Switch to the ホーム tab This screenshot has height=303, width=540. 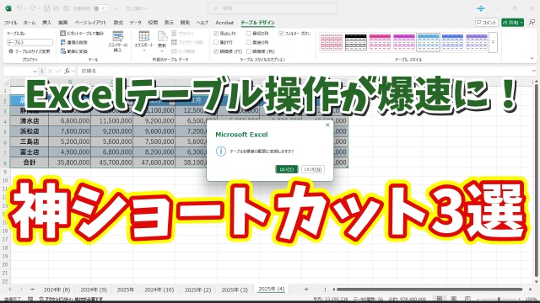pyautogui.click(x=30, y=23)
